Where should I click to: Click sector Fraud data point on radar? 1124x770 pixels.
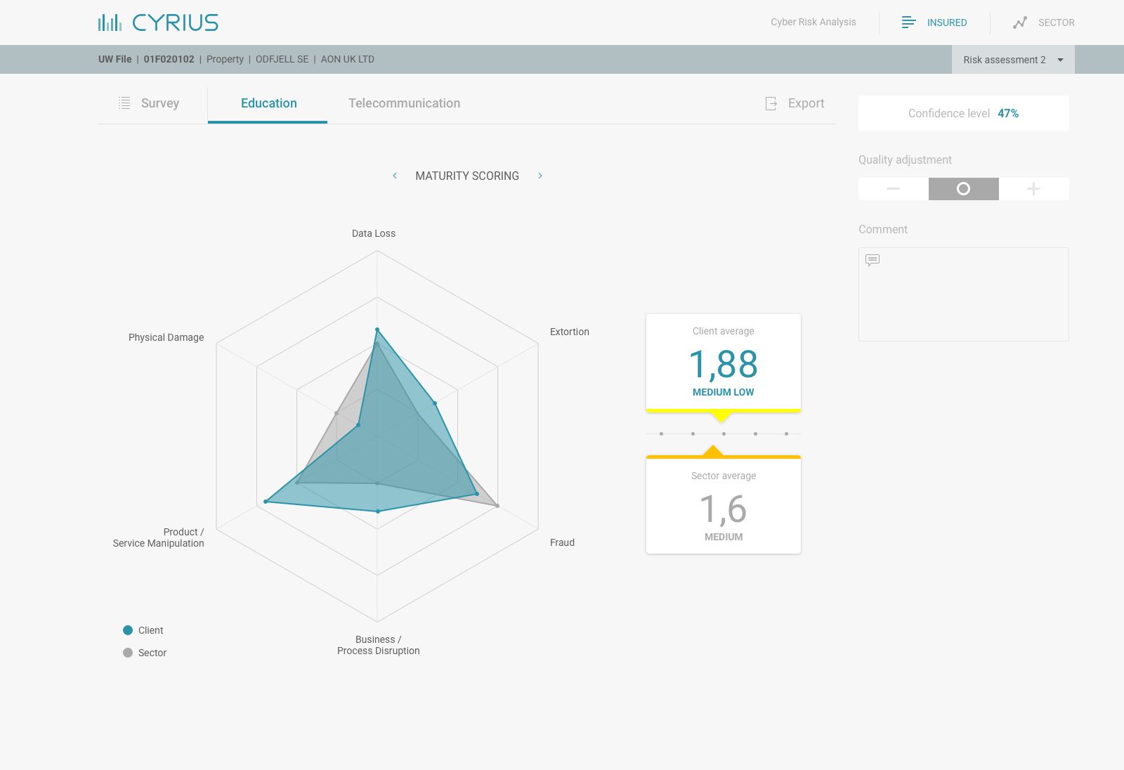(x=497, y=506)
